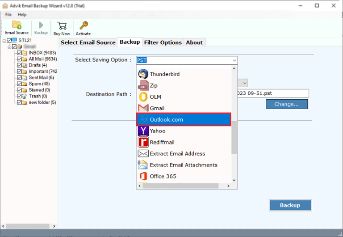The image size is (343, 237).
Task: Select the All Mail (9634) label
Action: coord(43,59)
